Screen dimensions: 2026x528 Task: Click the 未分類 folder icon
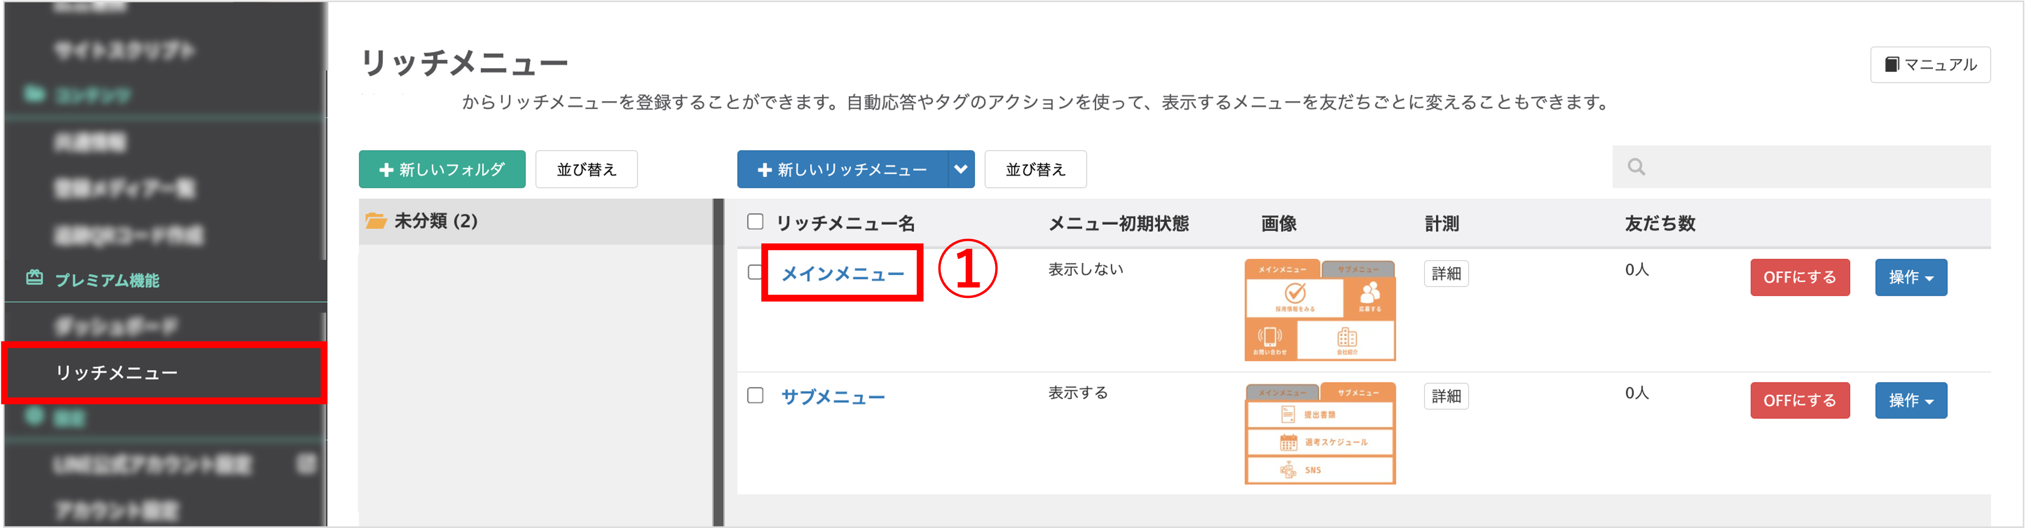click(x=376, y=221)
